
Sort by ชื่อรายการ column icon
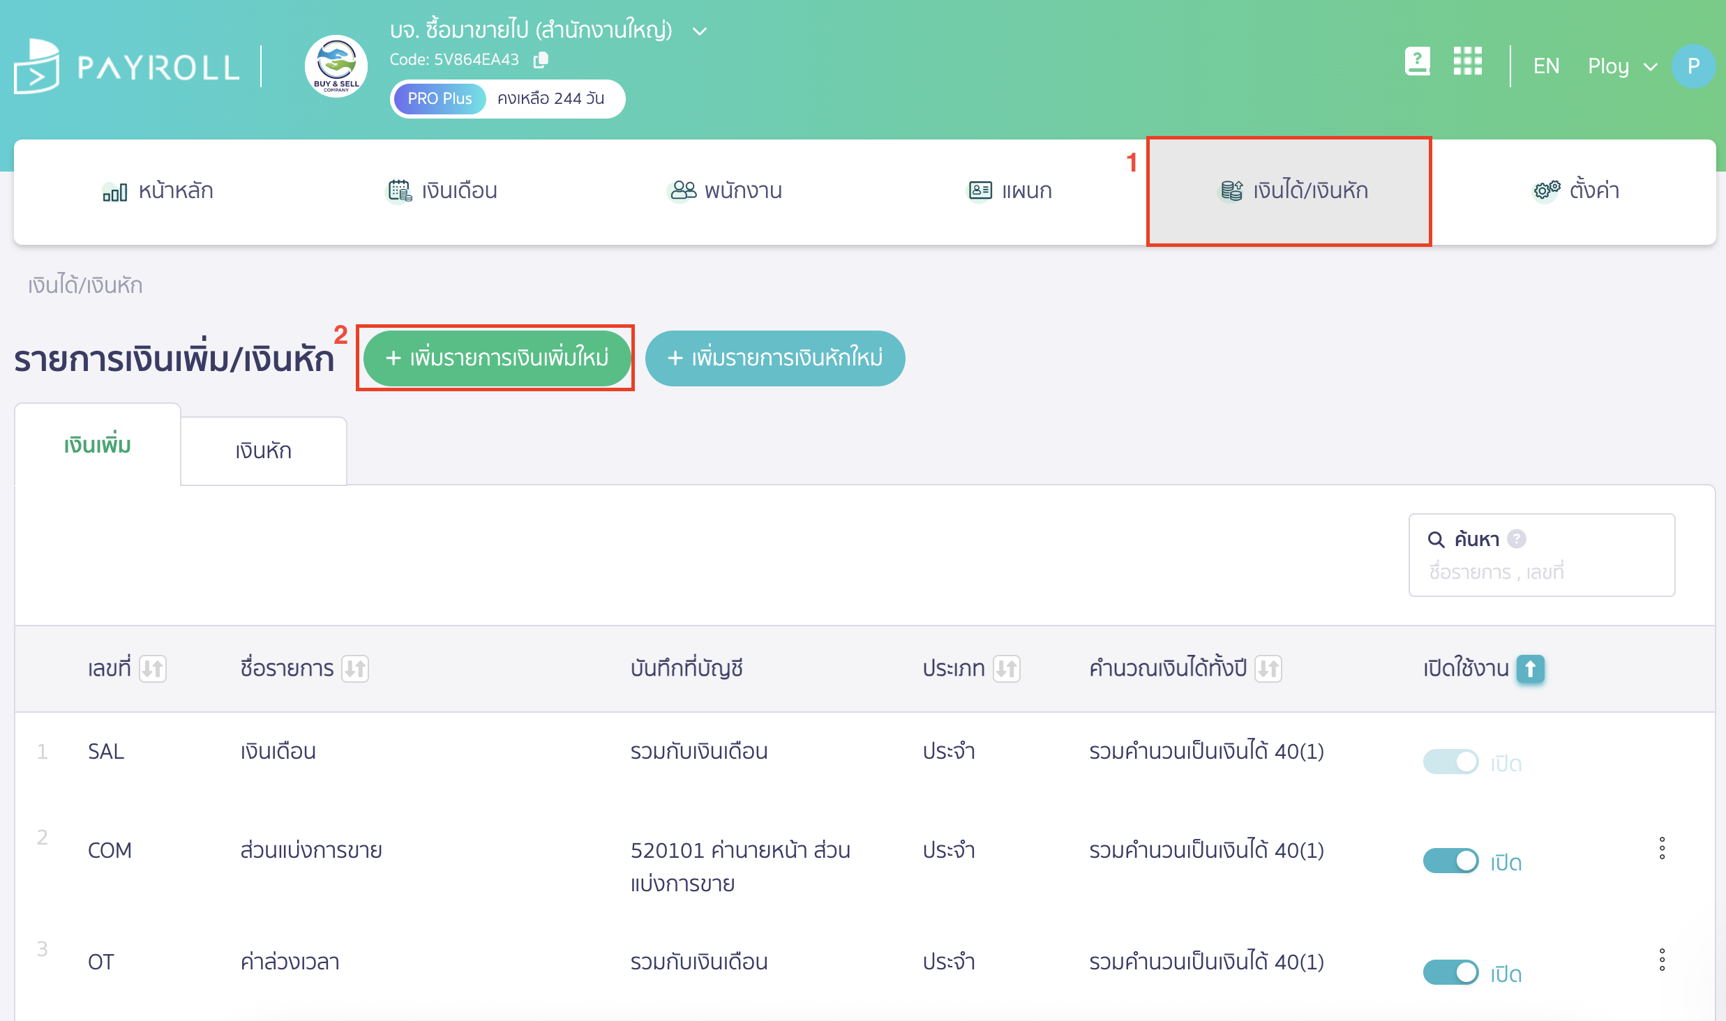pos(355,669)
